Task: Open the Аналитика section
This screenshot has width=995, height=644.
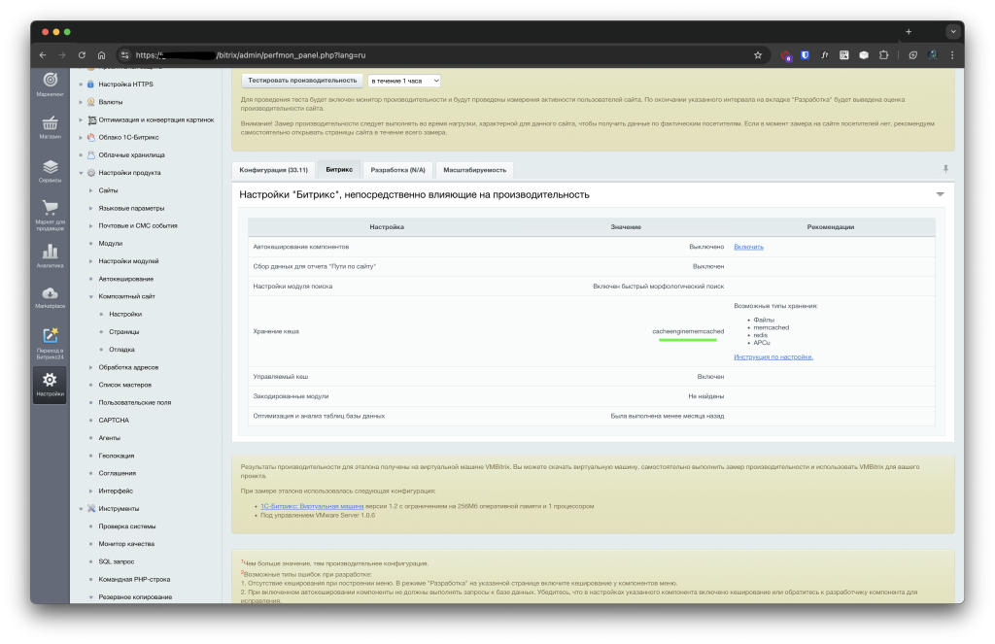Action: [50, 255]
